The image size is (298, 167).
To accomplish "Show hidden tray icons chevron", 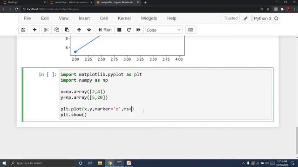I will click(244, 163).
